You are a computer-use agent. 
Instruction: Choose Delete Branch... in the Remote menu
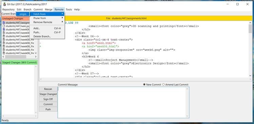pos(47,37)
